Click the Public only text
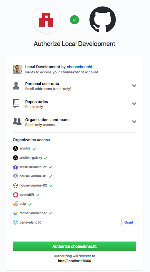Viewport: 150px width, 272px height. coord(34,107)
